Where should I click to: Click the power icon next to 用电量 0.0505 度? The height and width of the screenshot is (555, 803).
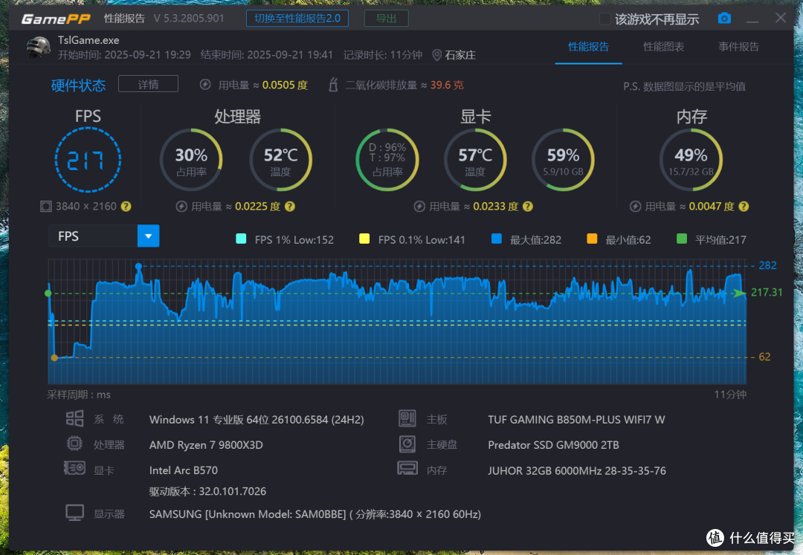[205, 85]
